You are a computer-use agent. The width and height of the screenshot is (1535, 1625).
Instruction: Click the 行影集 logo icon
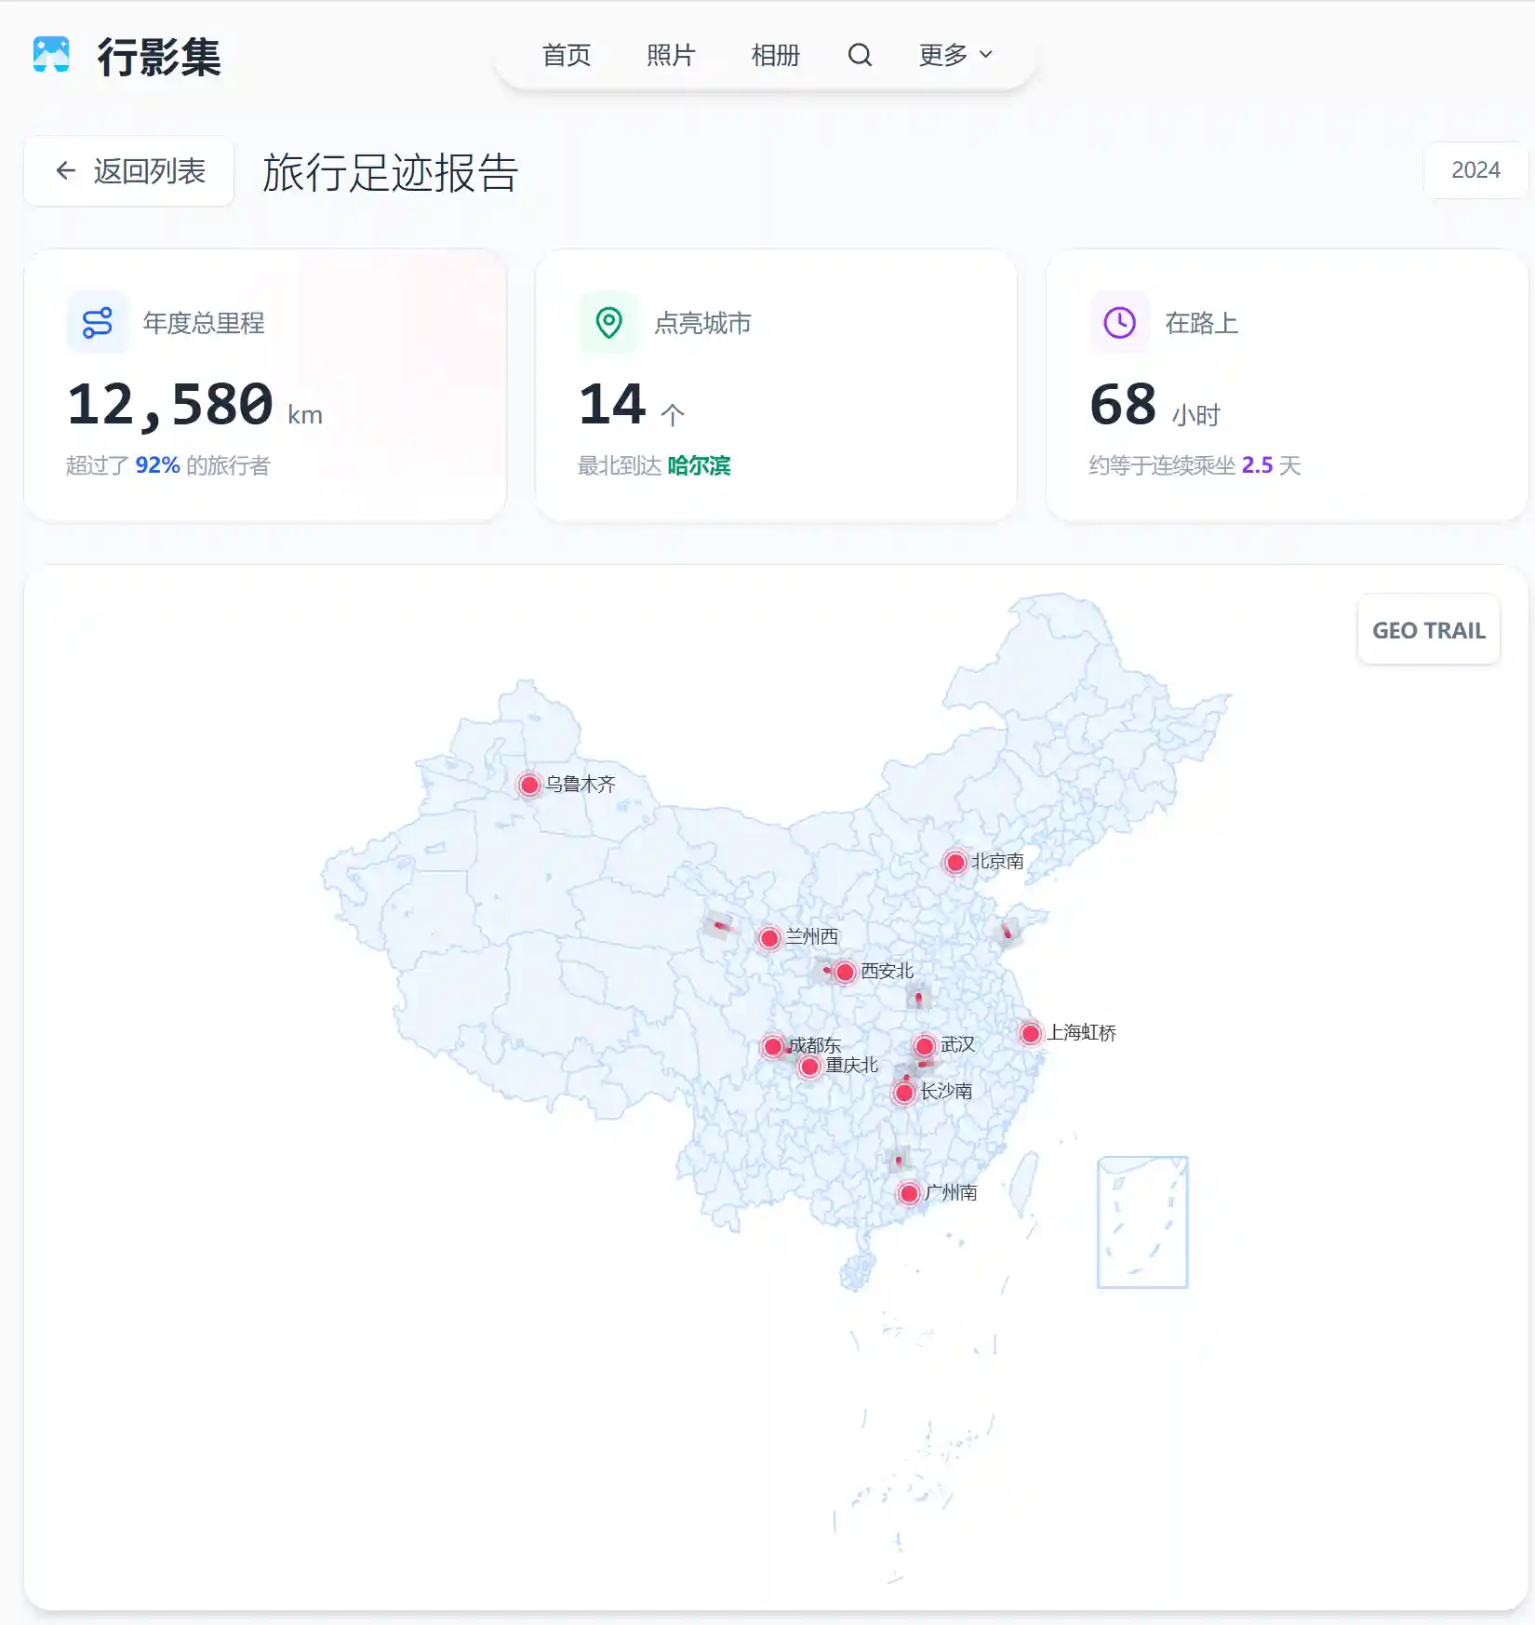click(51, 55)
